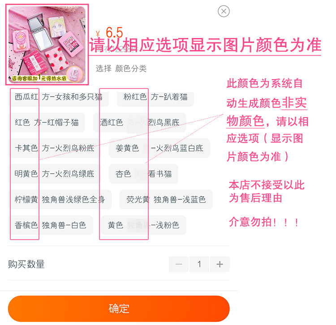336x325 pixels.
Task: Choose the 红色 方-红帽子猫 option
Action: [47, 122]
